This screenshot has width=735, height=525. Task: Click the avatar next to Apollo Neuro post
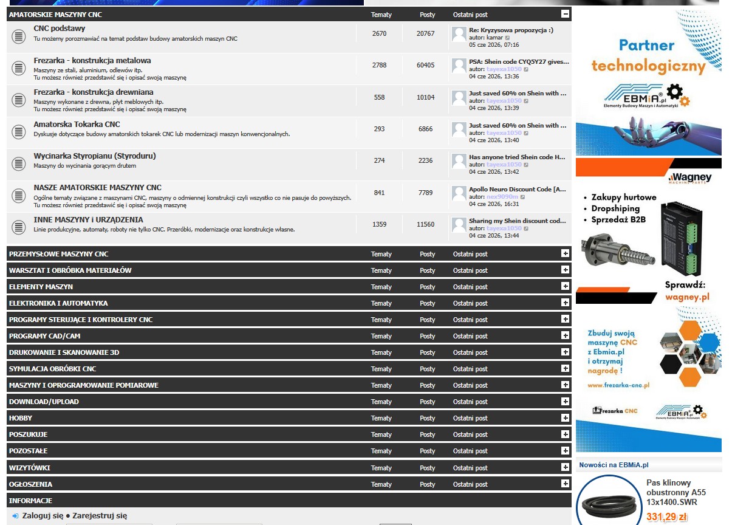459,193
